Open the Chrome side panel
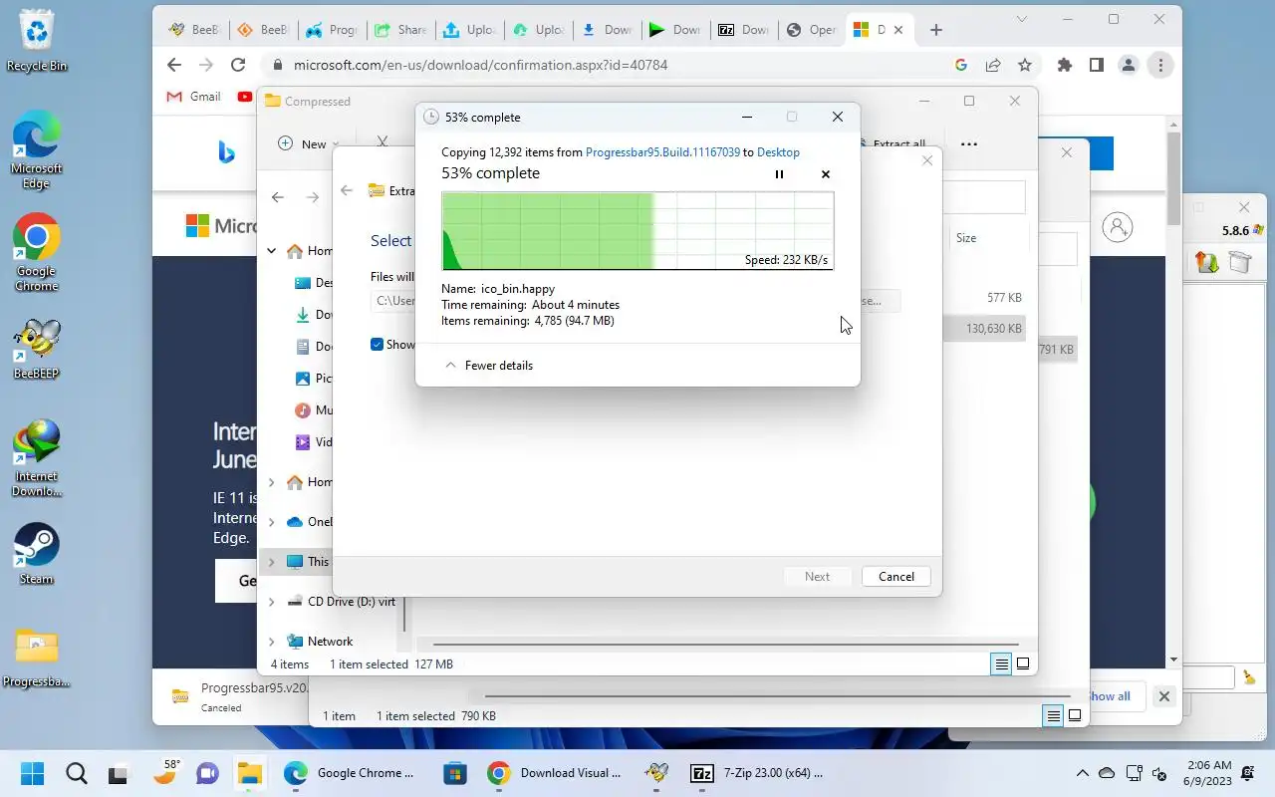The width and height of the screenshot is (1275, 797). click(x=1096, y=65)
